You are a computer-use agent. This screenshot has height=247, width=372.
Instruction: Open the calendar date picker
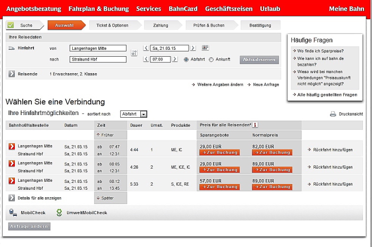point(206,48)
